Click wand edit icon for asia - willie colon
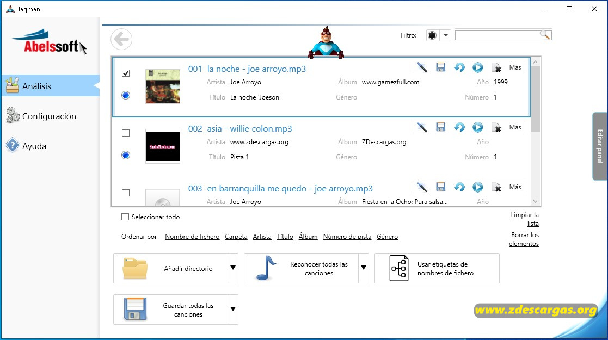 [422, 127]
